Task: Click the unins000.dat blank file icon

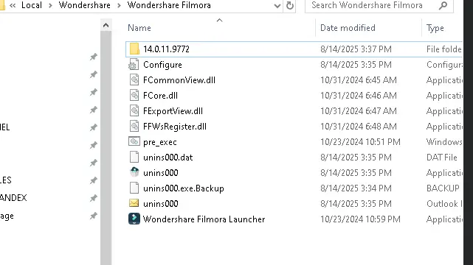Action: (x=134, y=157)
